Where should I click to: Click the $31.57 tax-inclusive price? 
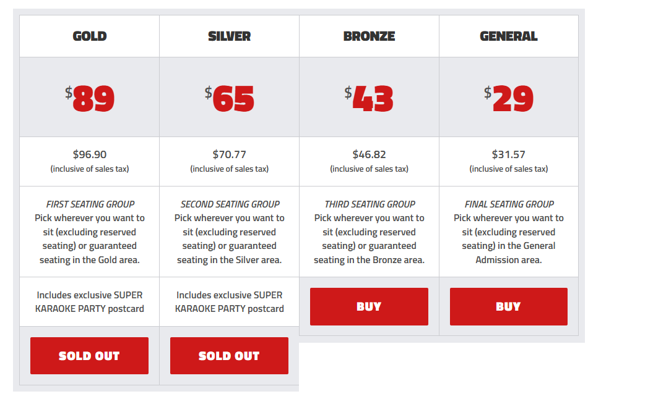[509, 154]
